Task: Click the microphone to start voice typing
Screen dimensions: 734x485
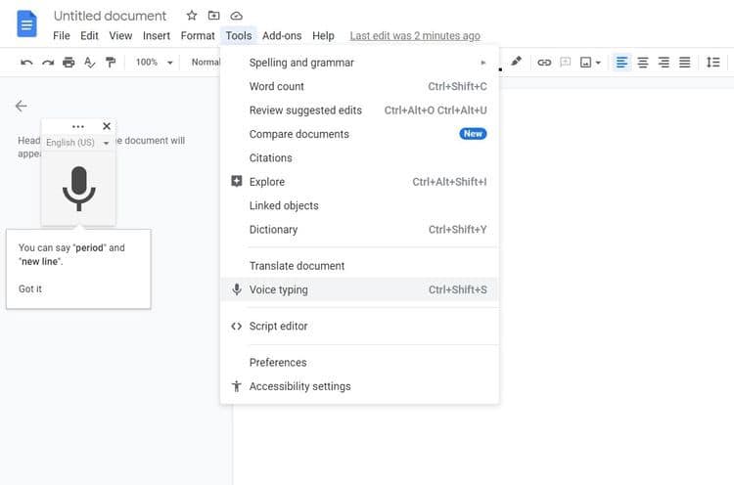Action: [x=78, y=188]
